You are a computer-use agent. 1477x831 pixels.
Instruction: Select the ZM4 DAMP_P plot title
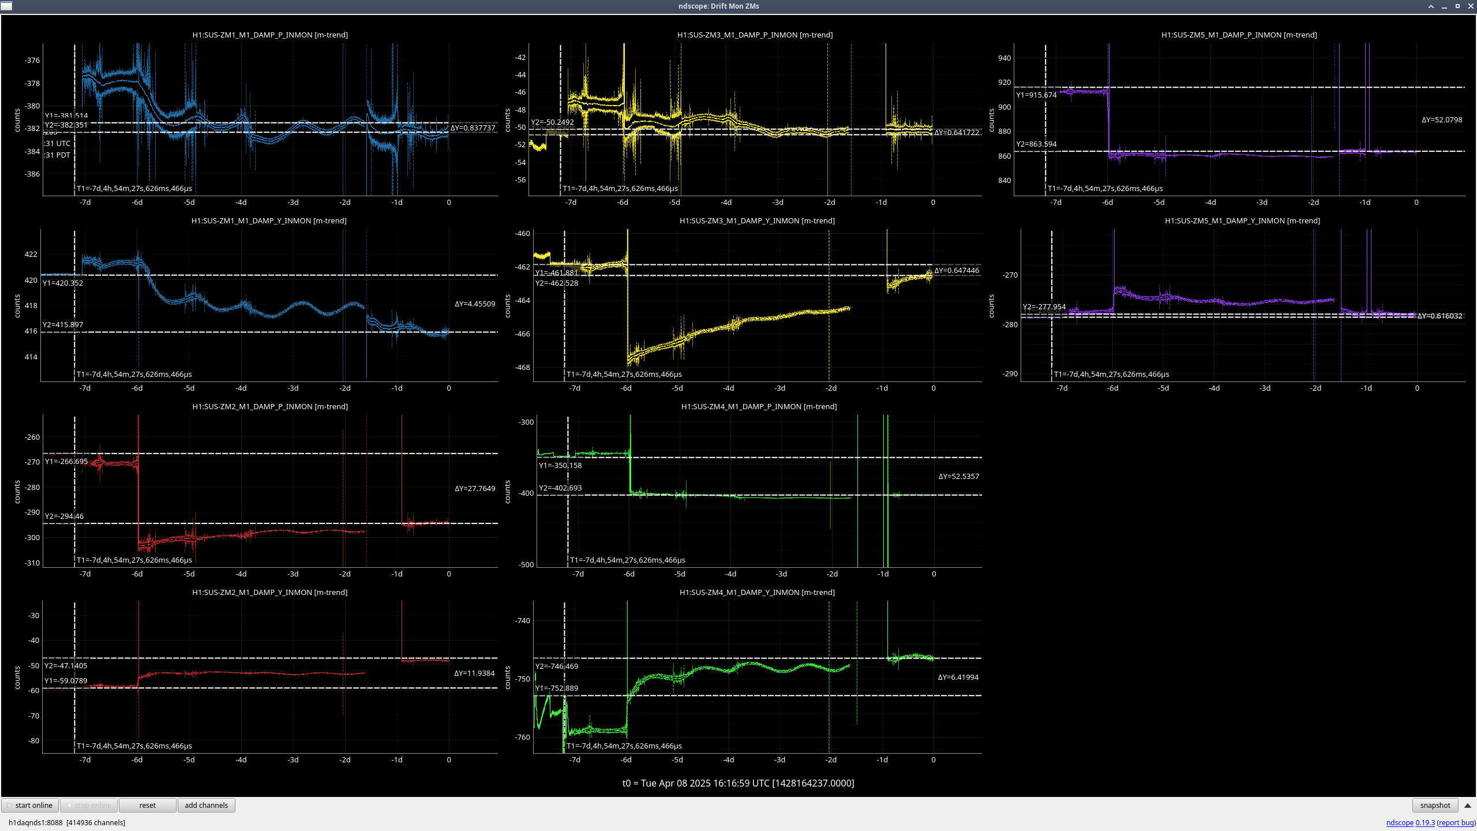click(759, 406)
